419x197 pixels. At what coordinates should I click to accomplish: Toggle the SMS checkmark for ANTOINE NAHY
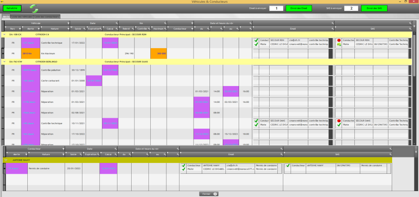(x=287, y=166)
